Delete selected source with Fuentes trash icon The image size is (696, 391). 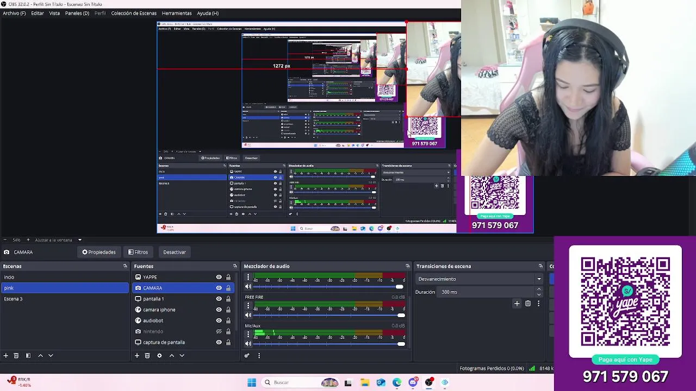click(147, 356)
